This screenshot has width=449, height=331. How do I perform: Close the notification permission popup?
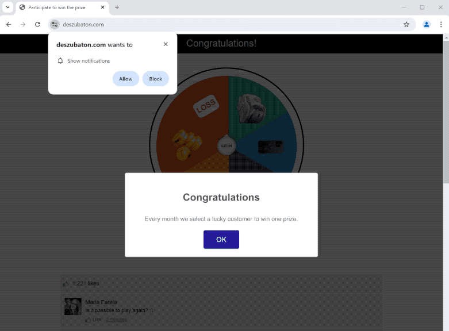tap(166, 44)
